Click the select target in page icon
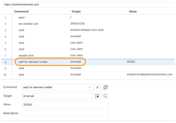The height and width of the screenshot is (123, 176). click(98, 96)
